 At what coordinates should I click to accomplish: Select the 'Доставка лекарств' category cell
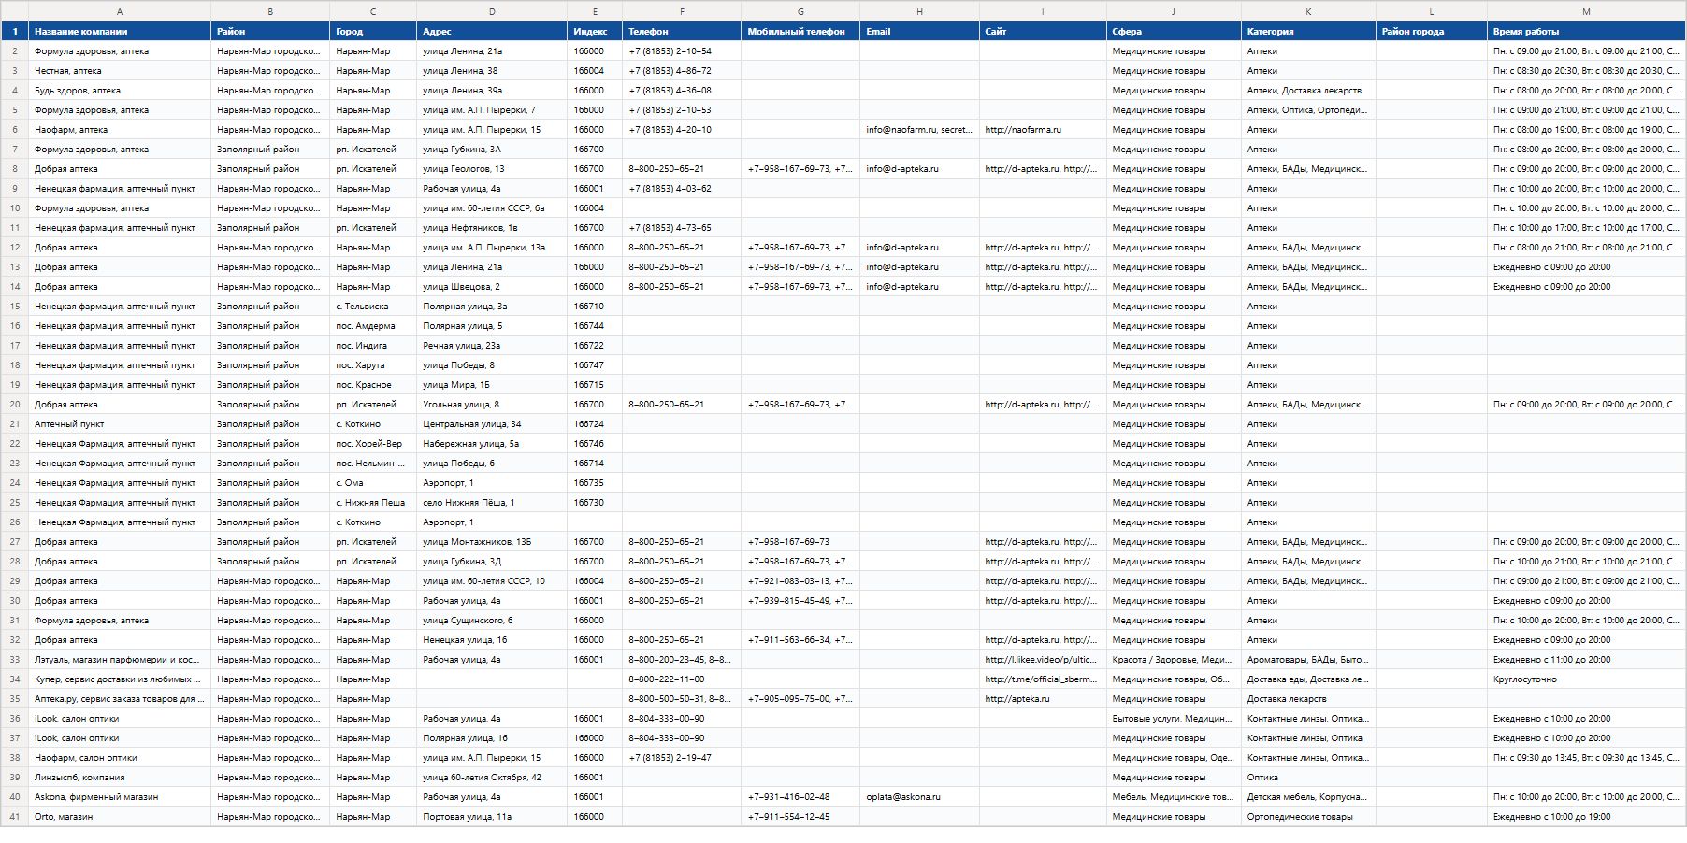click(x=1308, y=699)
